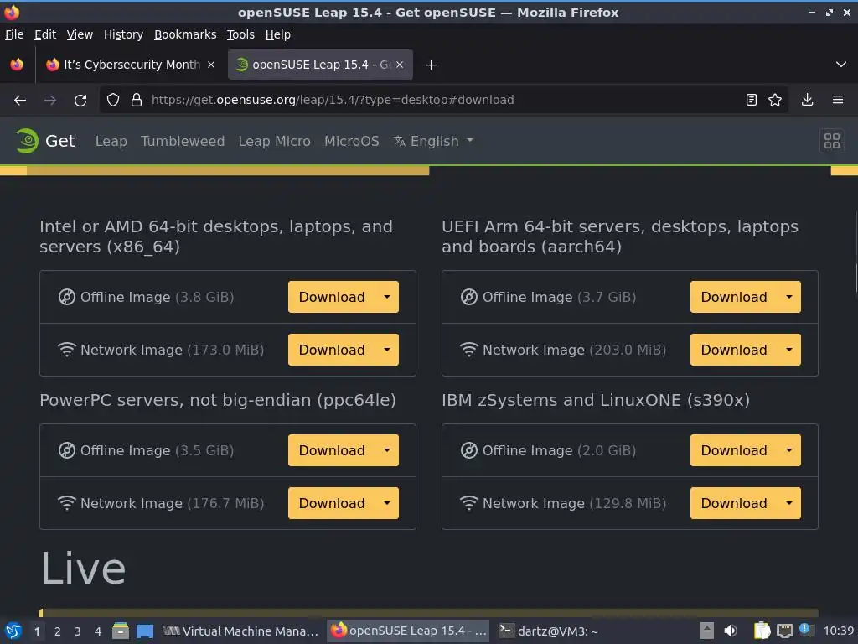Click the removable media eject tray icon
This screenshot has height=644, width=858.
pyautogui.click(x=707, y=631)
